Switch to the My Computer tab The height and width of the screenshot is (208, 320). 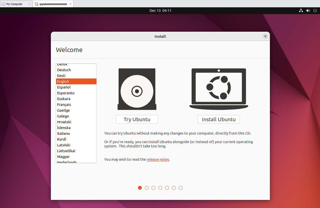(x=16, y=4)
